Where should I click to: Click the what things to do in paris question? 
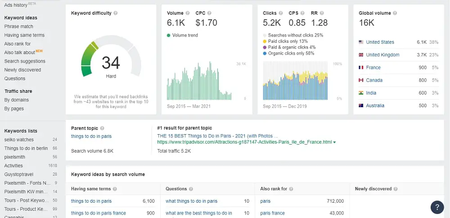pos(191,201)
